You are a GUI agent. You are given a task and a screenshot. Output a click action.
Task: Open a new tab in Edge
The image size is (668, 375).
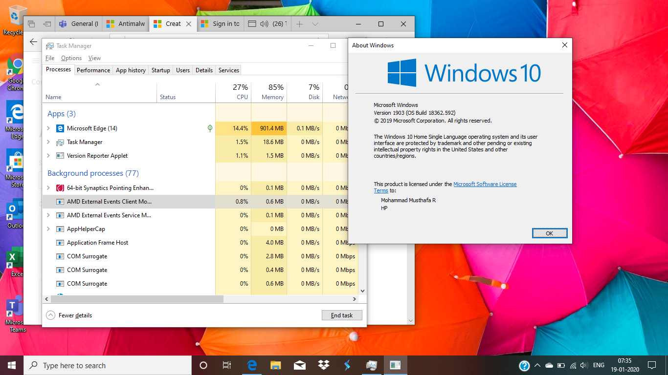299,23
